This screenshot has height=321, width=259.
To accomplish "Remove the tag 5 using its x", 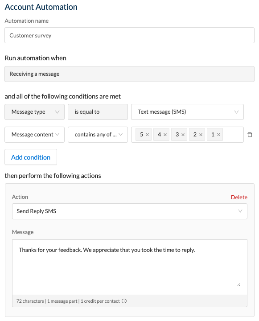I will [x=147, y=135].
